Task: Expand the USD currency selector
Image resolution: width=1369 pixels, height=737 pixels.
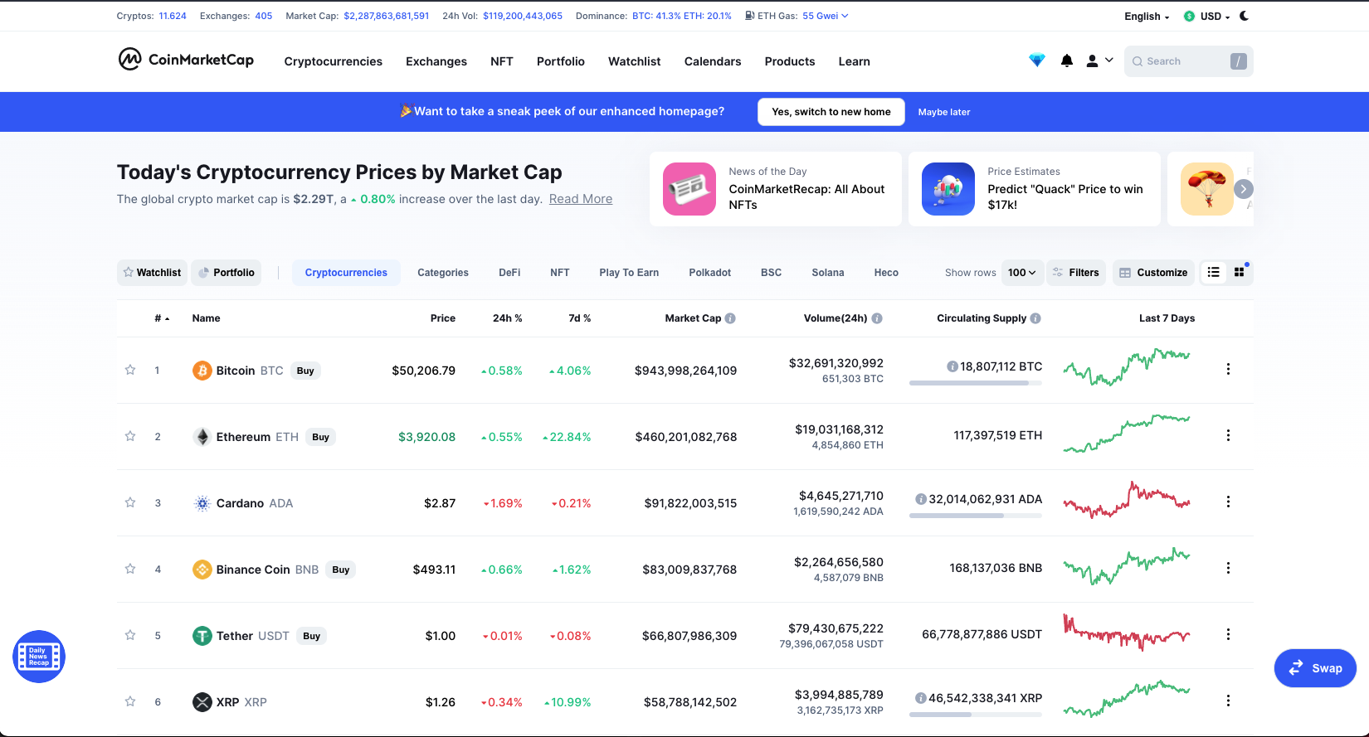Action: (1207, 16)
